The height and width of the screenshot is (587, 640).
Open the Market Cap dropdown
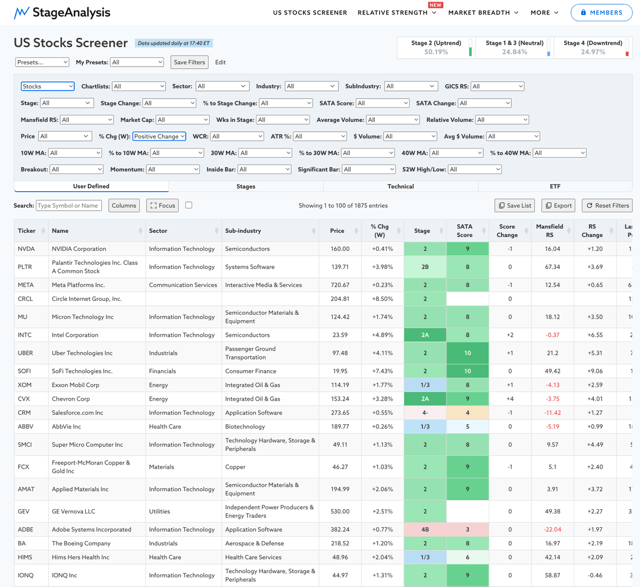182,120
